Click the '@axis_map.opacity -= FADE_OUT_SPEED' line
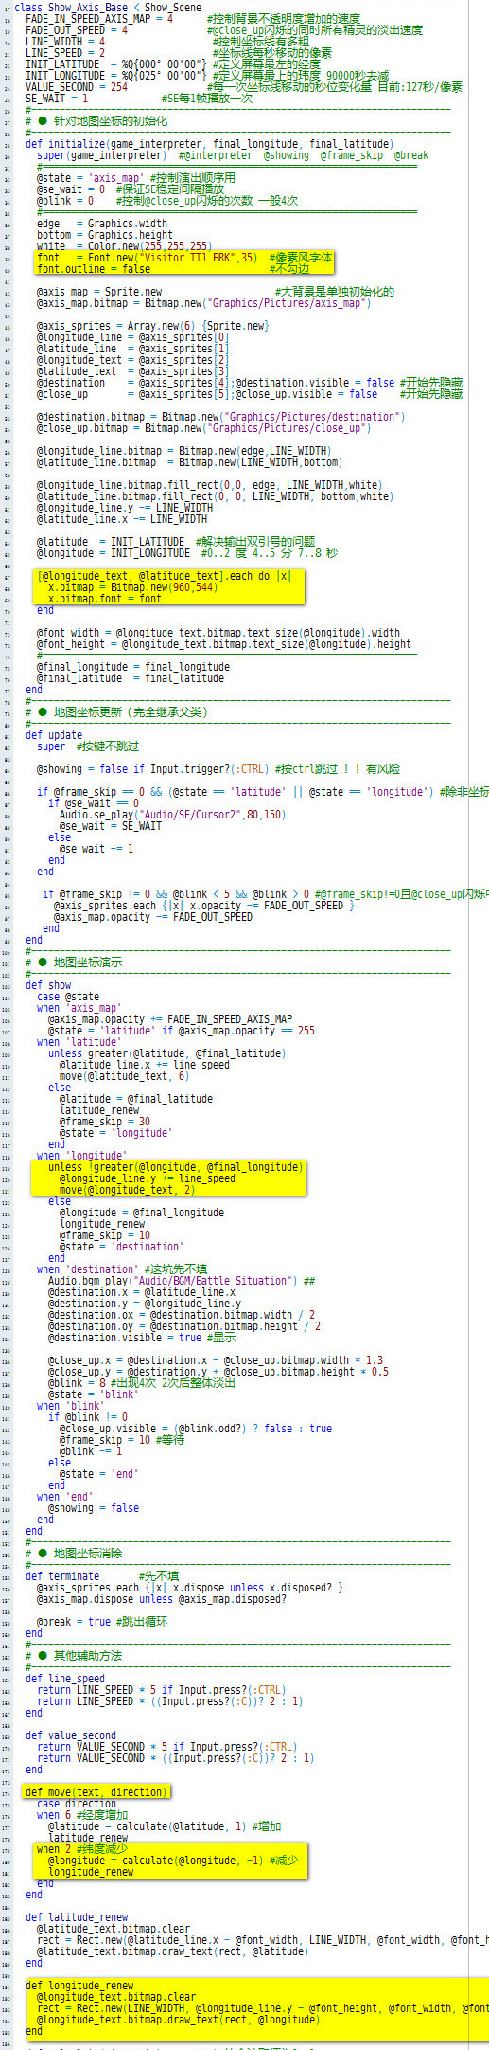The image size is (489, 2050). 153,917
